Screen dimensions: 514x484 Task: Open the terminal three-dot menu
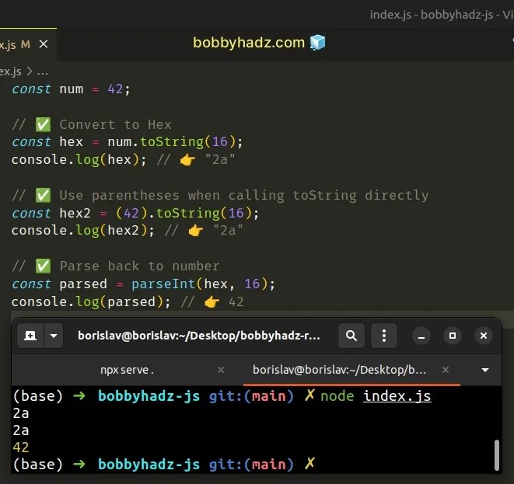point(384,336)
